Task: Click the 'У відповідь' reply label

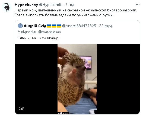Action: coord(27,32)
